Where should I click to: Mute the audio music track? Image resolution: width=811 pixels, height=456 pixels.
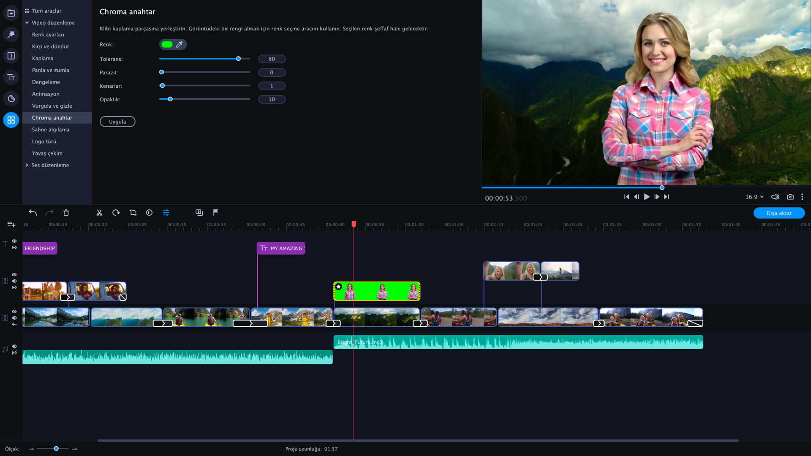click(14, 346)
